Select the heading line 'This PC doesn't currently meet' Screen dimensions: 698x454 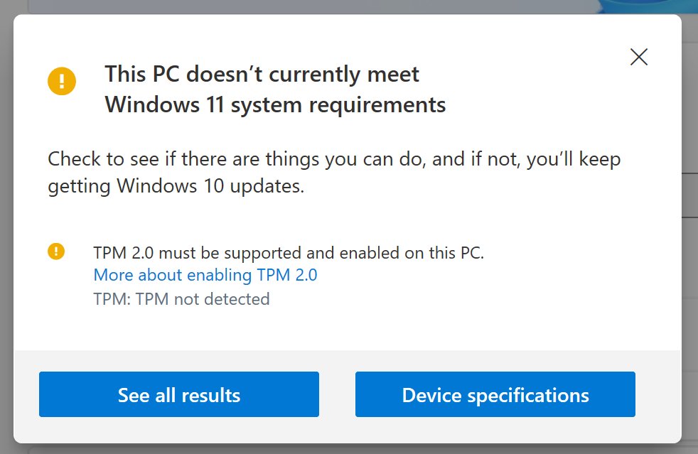pyautogui.click(x=262, y=74)
